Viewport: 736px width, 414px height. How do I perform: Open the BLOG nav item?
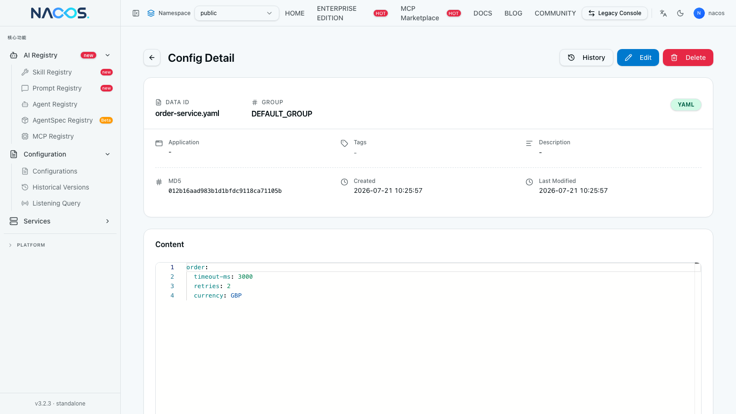[513, 13]
